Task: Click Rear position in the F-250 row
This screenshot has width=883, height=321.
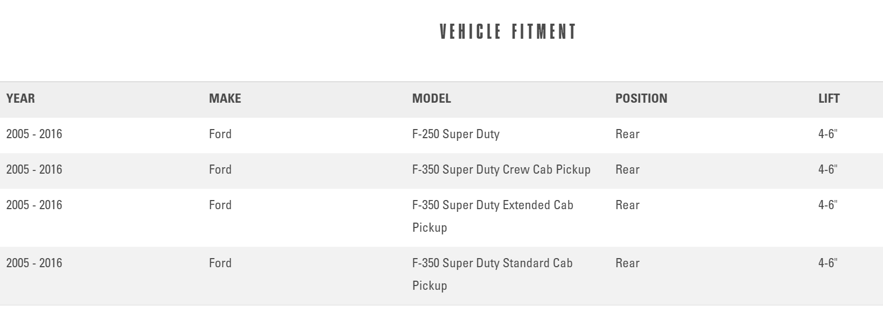Action: pos(627,134)
